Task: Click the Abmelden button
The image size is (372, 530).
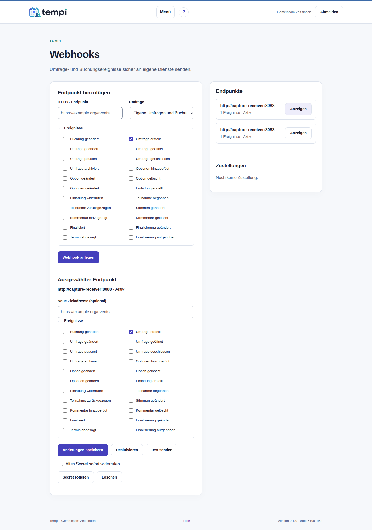Action: [329, 12]
